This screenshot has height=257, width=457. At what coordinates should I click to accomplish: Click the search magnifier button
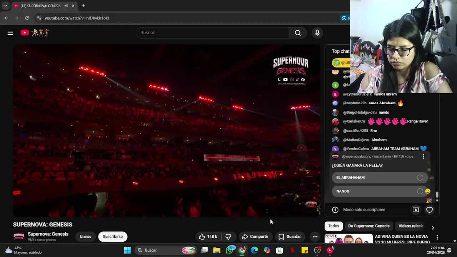298,33
